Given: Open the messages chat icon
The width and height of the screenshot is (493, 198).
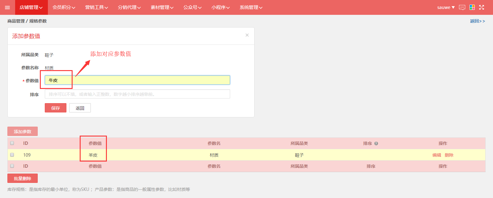Looking at the screenshot, I should 462,7.
